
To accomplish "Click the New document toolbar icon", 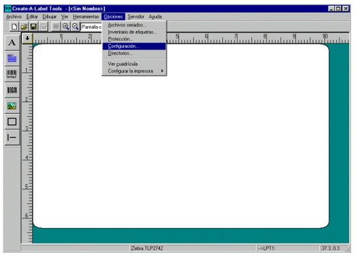I will [x=14, y=27].
